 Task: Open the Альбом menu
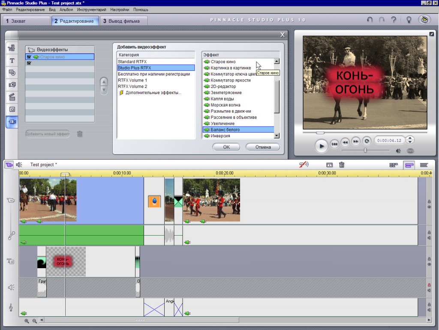[66, 9]
